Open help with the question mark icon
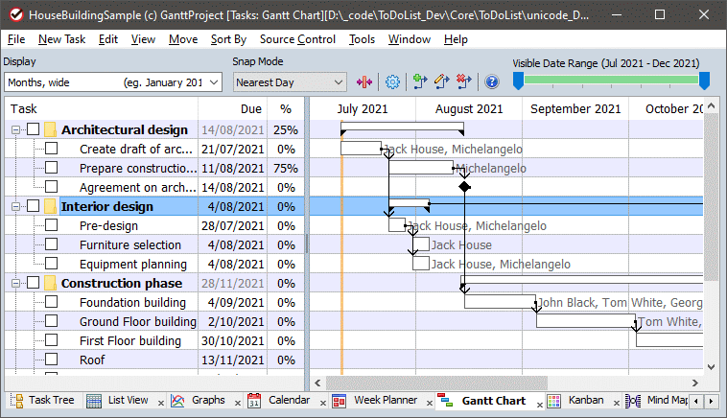This screenshot has width=727, height=418. (492, 82)
